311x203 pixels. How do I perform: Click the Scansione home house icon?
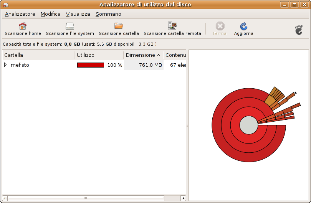pos(23,26)
